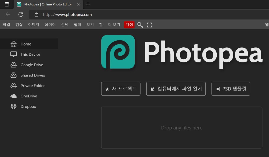Screen dimensions: 269x157
Task: Open the 파일 menu
Action: click(6, 25)
